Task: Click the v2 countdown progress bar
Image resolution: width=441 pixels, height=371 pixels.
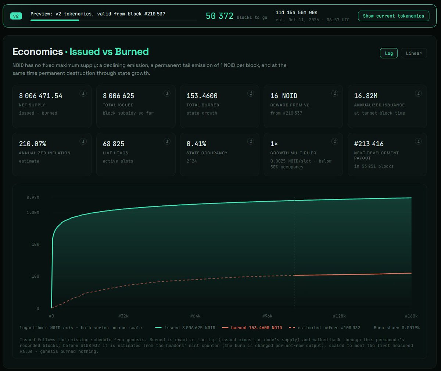Action: point(114,21)
